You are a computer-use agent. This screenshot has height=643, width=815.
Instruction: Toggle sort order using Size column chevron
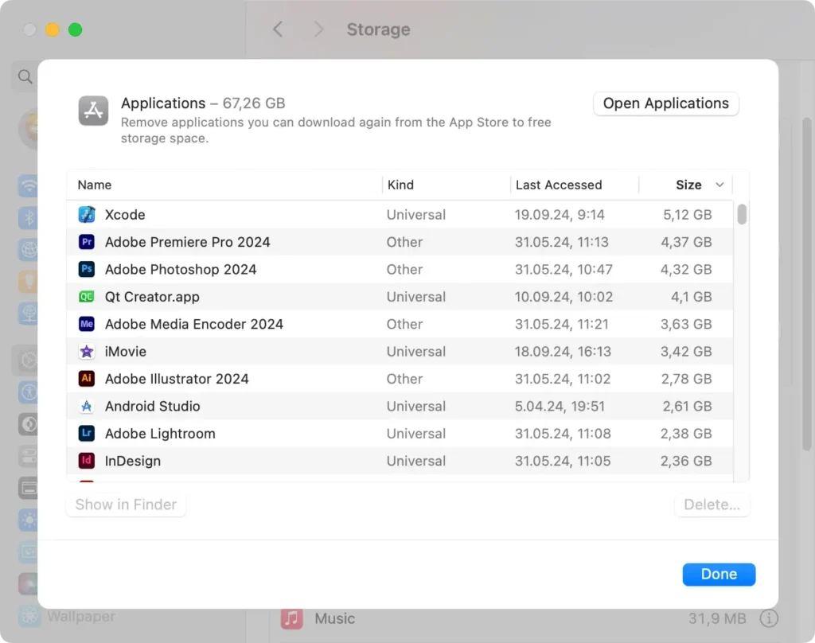pyautogui.click(x=719, y=185)
